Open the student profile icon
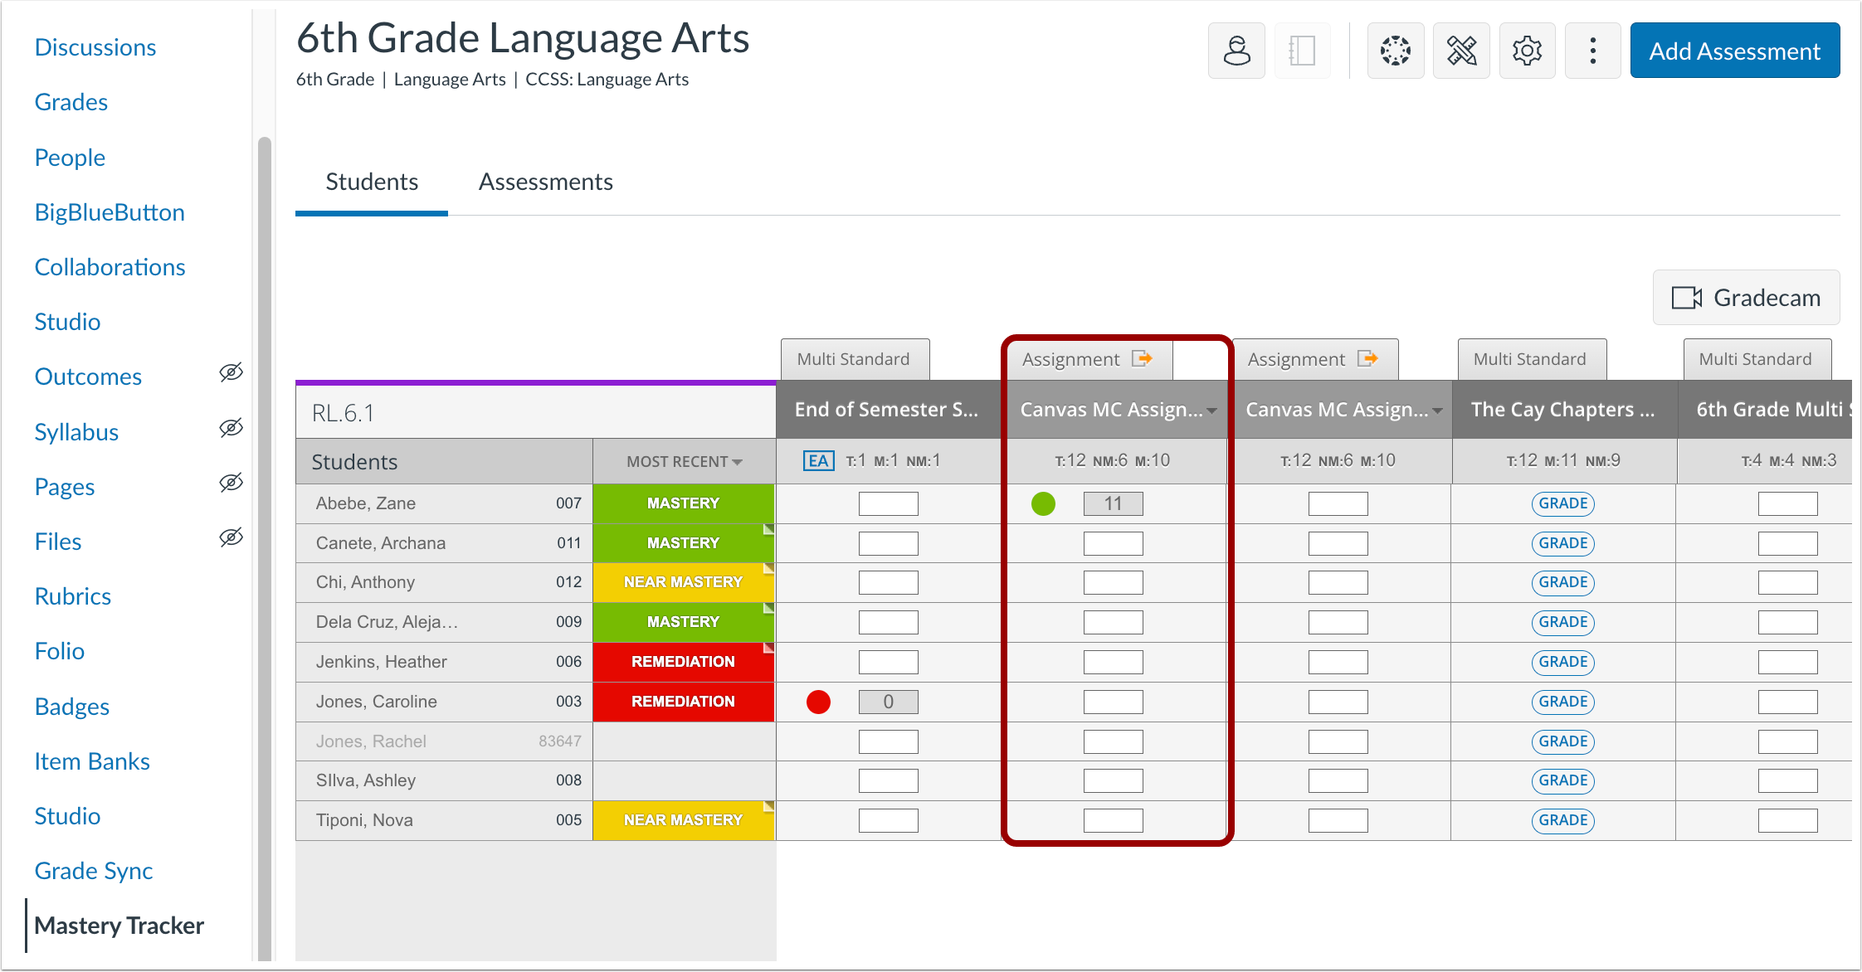This screenshot has height=972, width=1862. pyautogui.click(x=1236, y=51)
